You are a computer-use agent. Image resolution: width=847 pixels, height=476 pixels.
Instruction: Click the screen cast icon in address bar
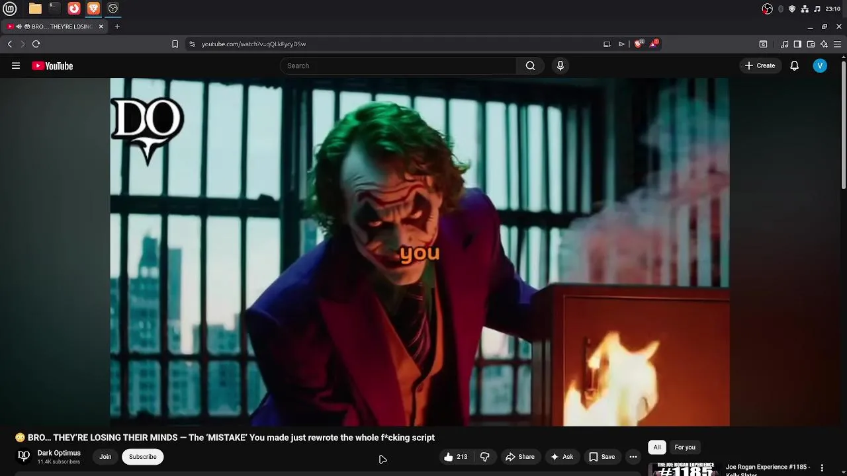click(607, 44)
